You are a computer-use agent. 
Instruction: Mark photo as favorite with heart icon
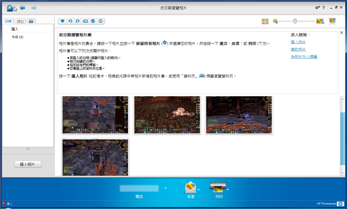click(62, 21)
